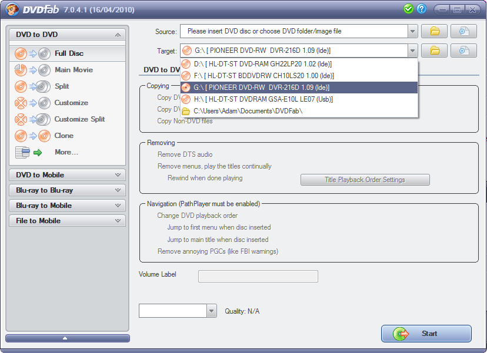Open the More... modes entry
The width and height of the screenshot is (487, 353).
pos(68,152)
